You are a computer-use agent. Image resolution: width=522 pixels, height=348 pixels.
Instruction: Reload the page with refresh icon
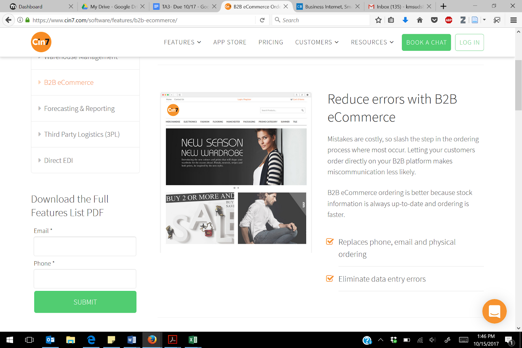click(262, 20)
